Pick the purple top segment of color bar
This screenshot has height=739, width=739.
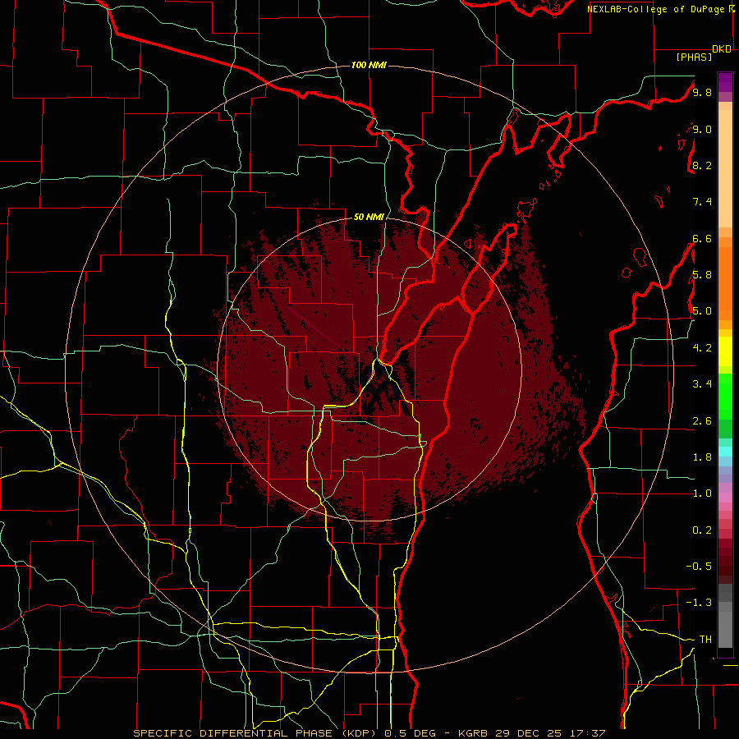(725, 82)
